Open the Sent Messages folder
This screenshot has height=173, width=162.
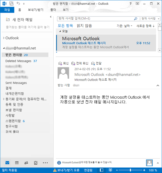(16, 83)
